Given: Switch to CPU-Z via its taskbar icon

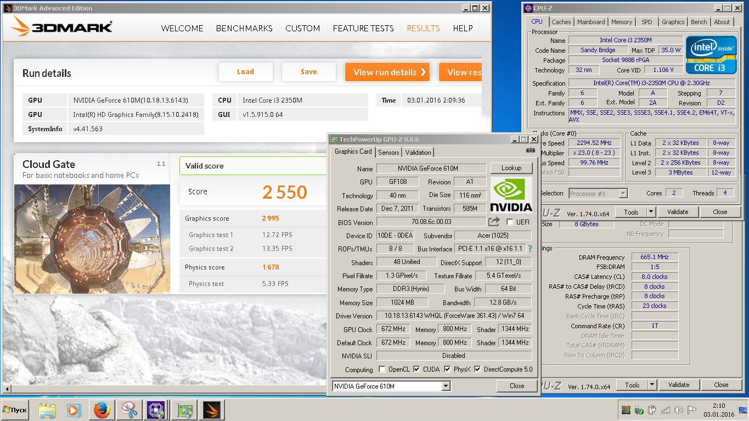Looking at the screenshot, I should (x=156, y=410).
